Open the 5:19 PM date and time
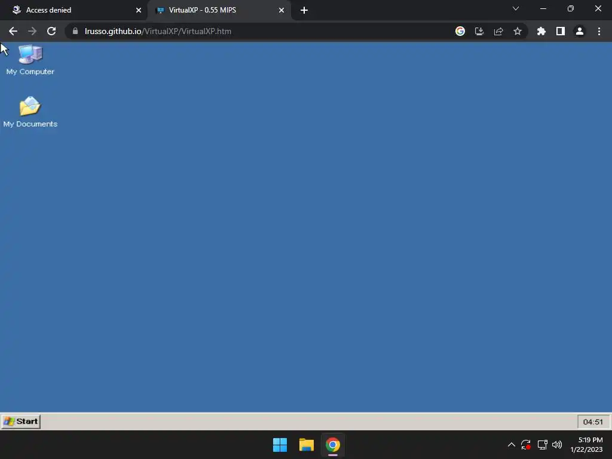This screenshot has width=612, height=459. [587, 445]
